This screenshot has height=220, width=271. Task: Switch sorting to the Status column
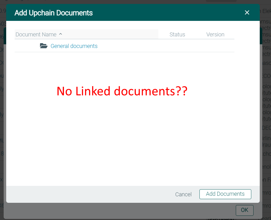point(177,34)
